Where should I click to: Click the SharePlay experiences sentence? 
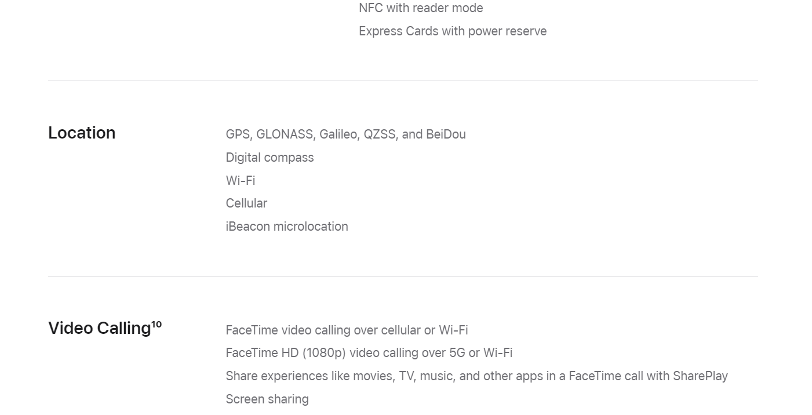point(476,376)
